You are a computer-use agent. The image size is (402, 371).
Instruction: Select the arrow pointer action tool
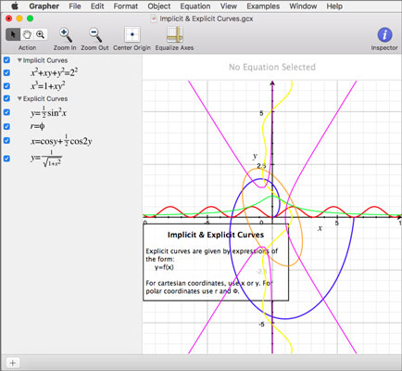[13, 34]
